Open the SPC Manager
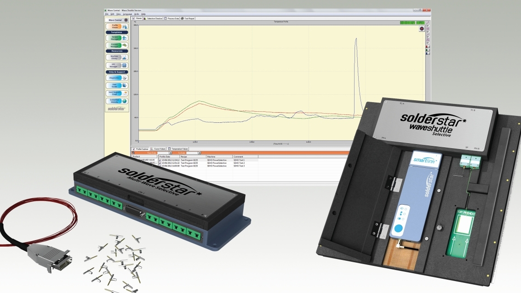The image size is (521, 293). [x=117, y=65]
